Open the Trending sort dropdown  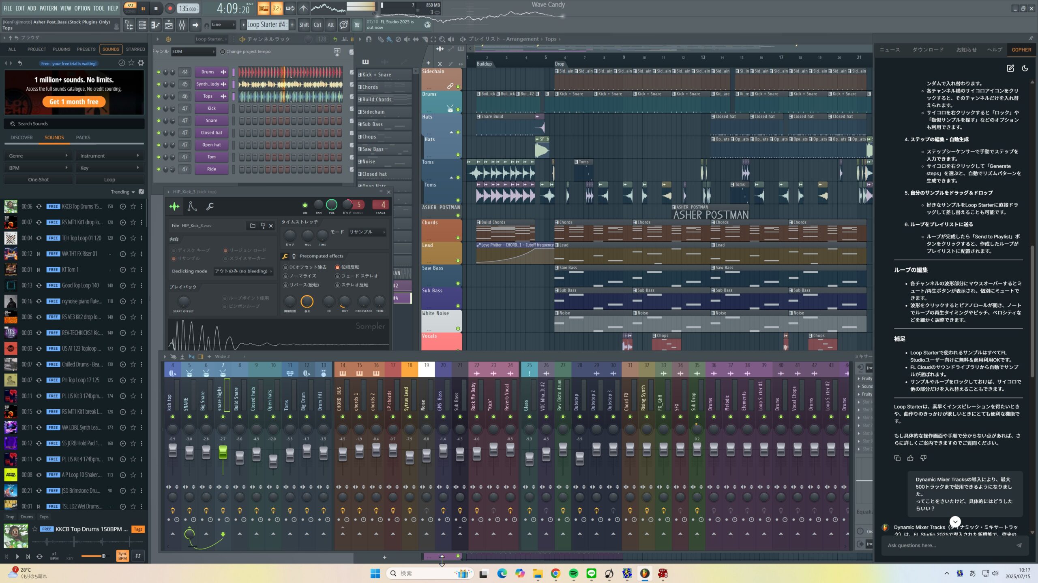123,192
